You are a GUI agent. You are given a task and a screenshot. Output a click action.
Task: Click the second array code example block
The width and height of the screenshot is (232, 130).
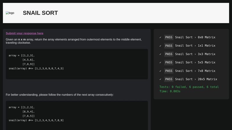[x=77, y=114]
